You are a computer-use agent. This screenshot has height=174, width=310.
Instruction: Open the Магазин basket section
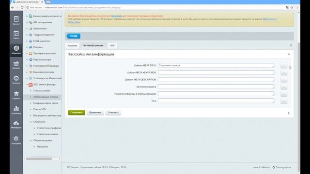[x=16, y=65]
